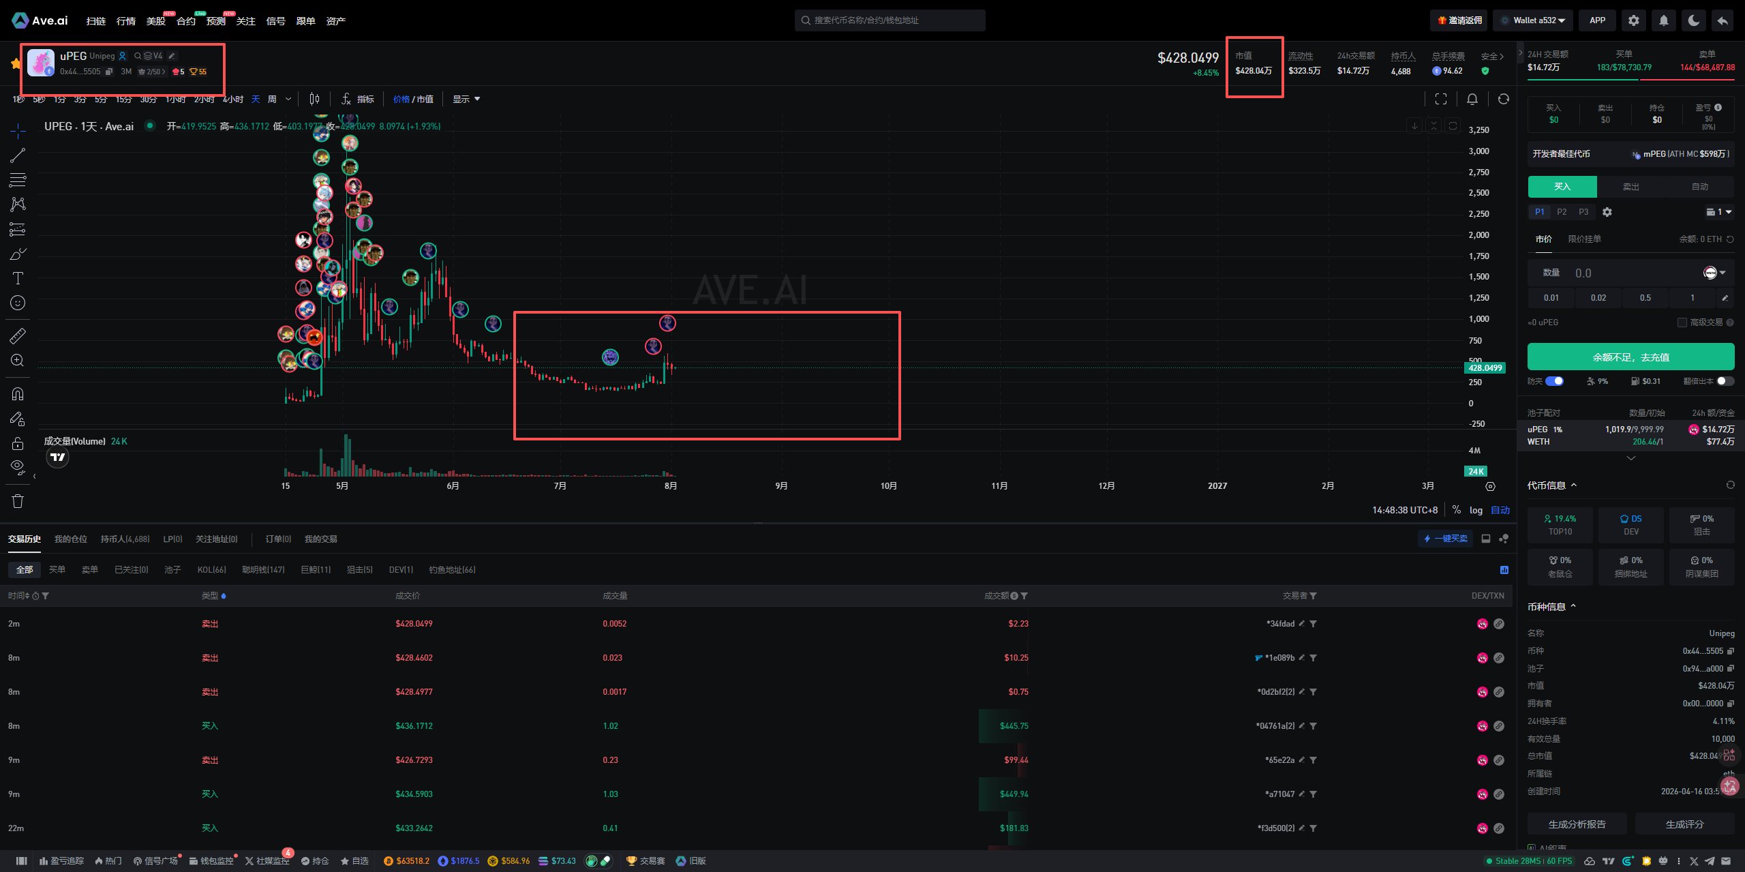Open 盈亏追踪 in the bottom bar
The width and height of the screenshot is (1745, 872).
tap(61, 861)
